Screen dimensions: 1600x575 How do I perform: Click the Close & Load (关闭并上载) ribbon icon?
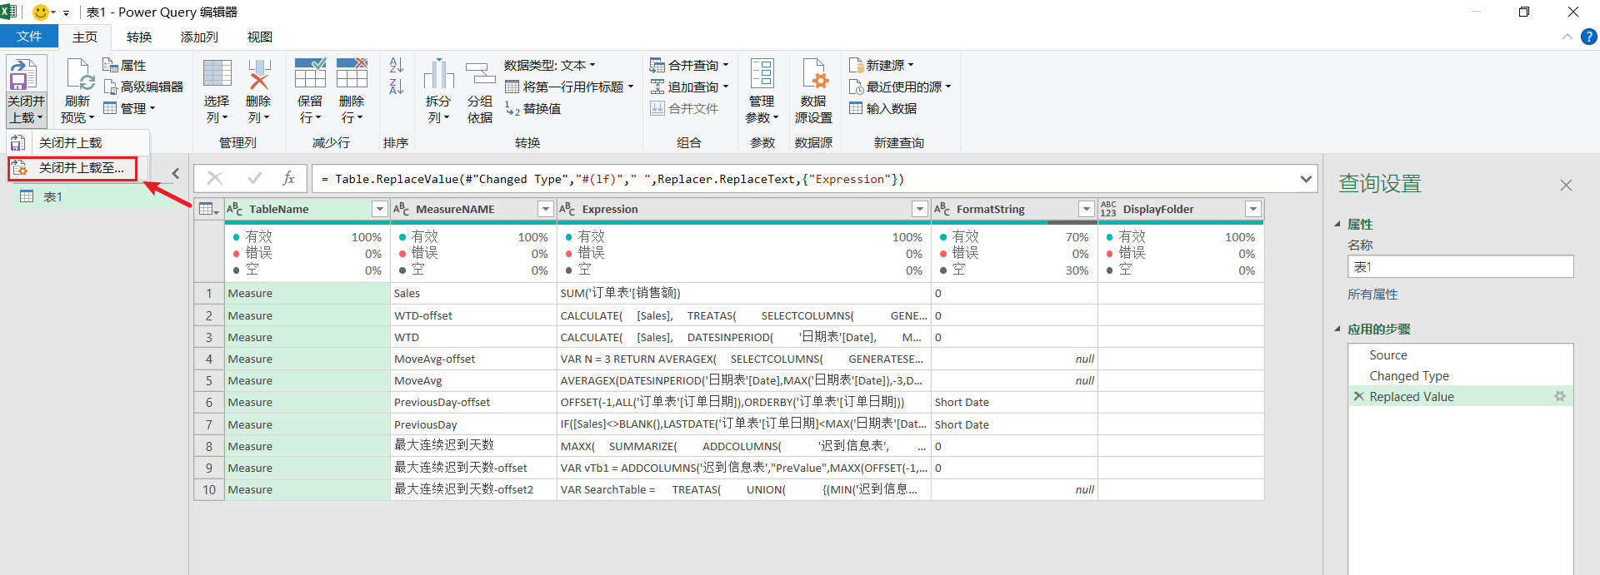click(x=23, y=74)
